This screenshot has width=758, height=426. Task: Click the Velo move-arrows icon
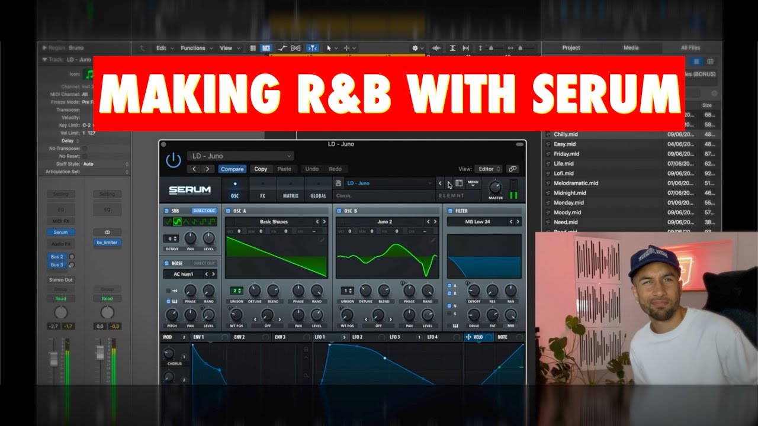click(468, 337)
